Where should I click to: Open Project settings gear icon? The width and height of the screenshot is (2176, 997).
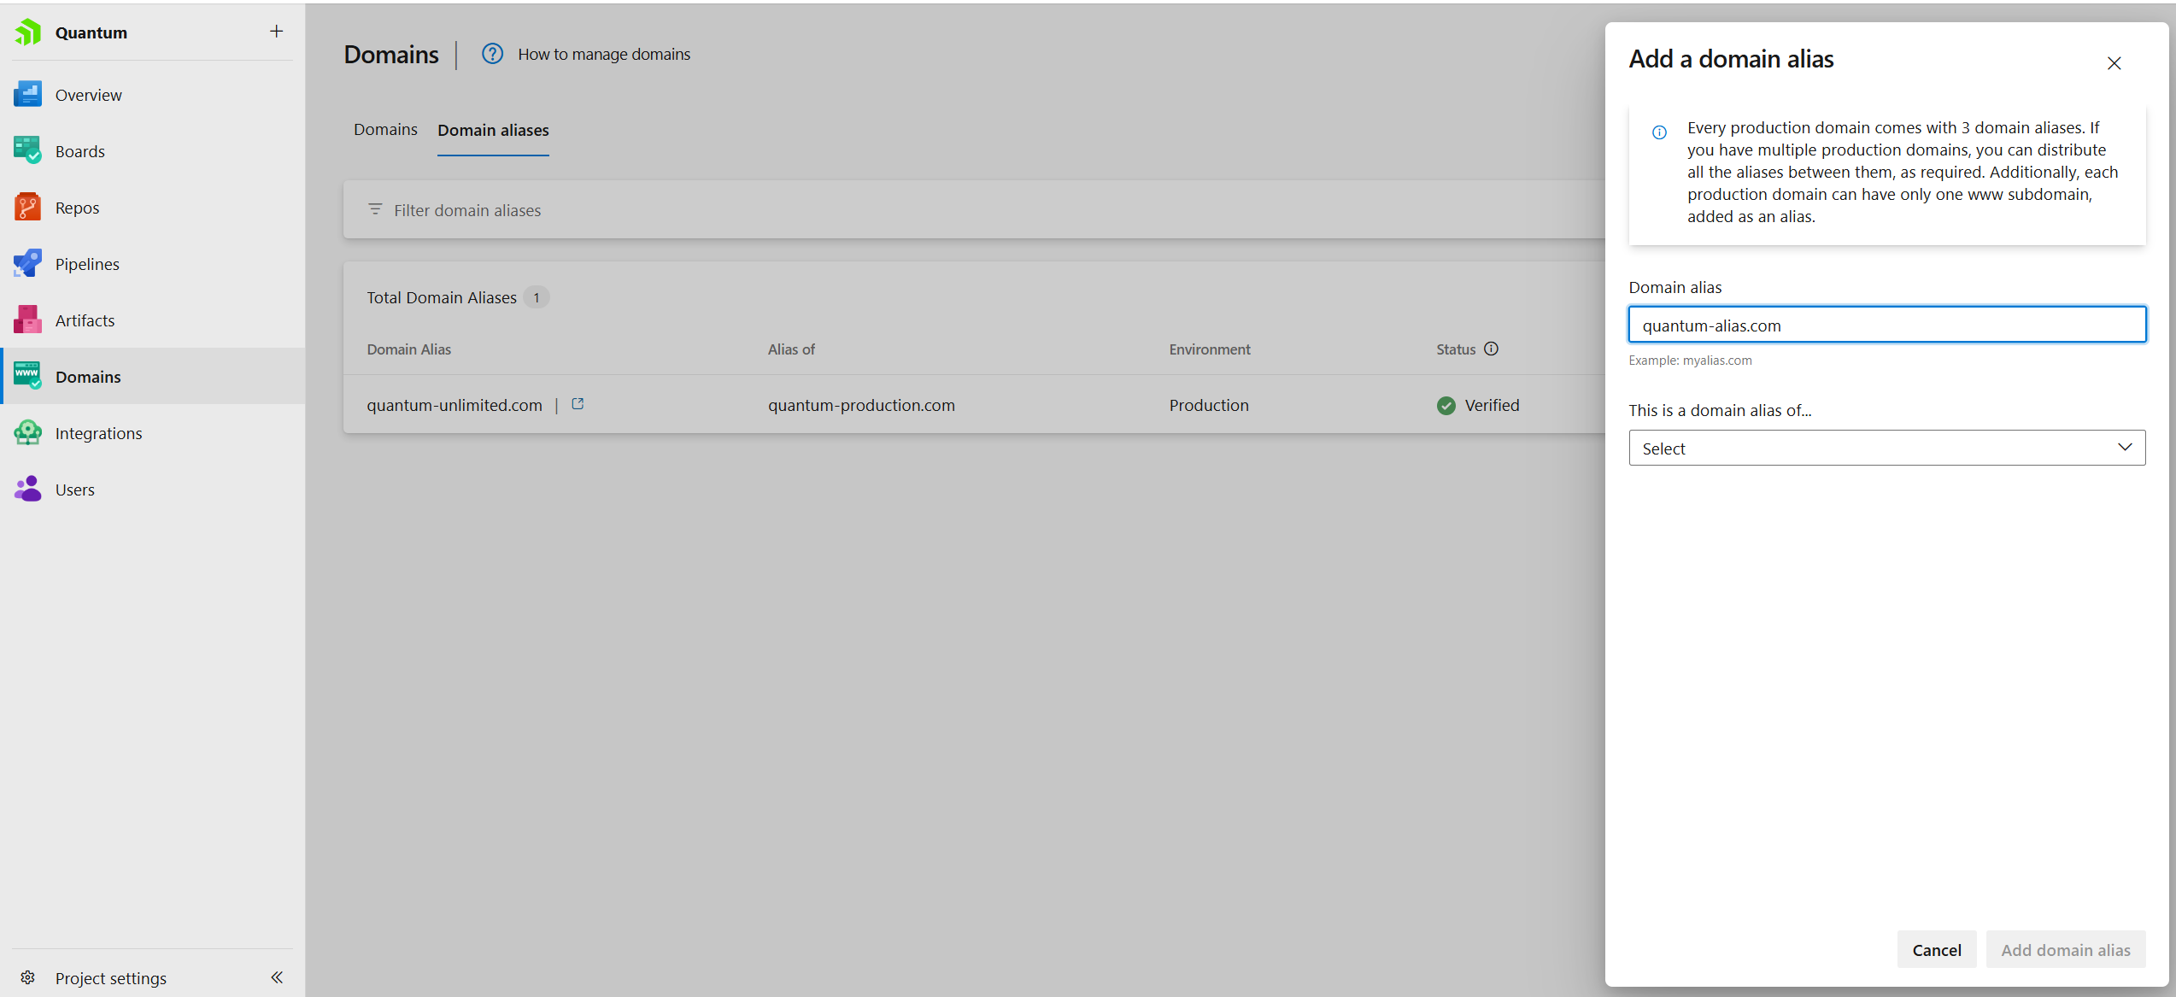(x=27, y=977)
